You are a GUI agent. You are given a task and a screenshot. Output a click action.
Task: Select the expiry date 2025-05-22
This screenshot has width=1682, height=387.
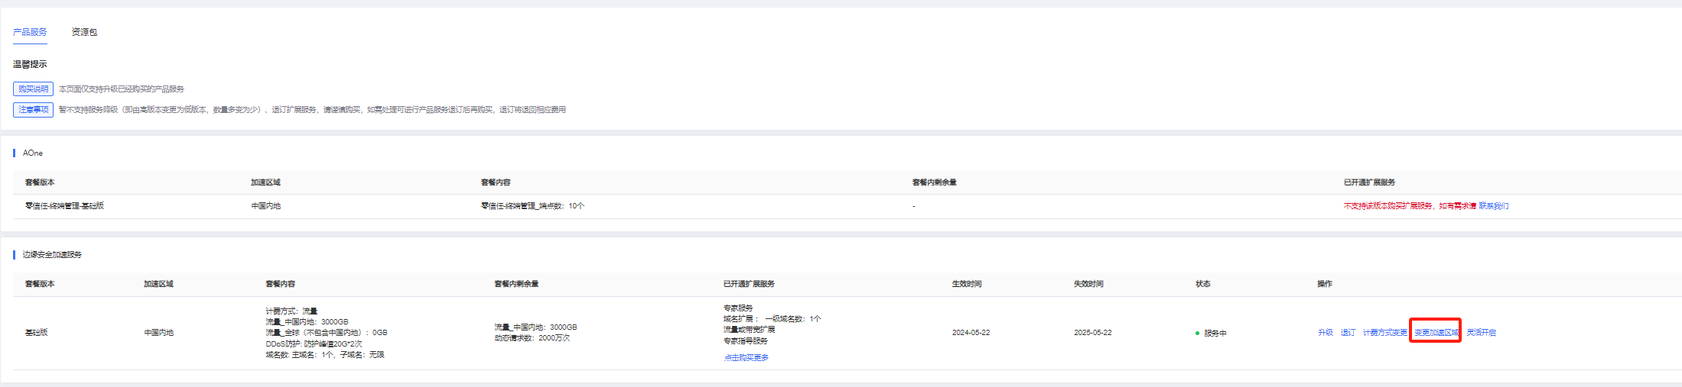pos(1093,333)
